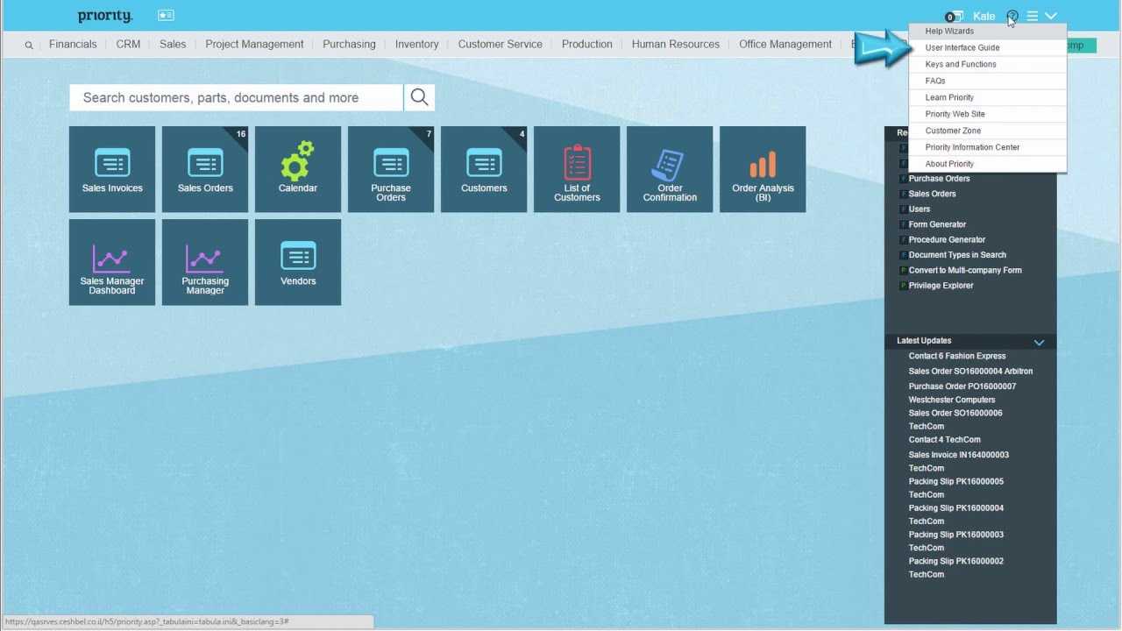The height and width of the screenshot is (631, 1122).
Task: Click the favorites star icon near logo
Action: coord(166,16)
